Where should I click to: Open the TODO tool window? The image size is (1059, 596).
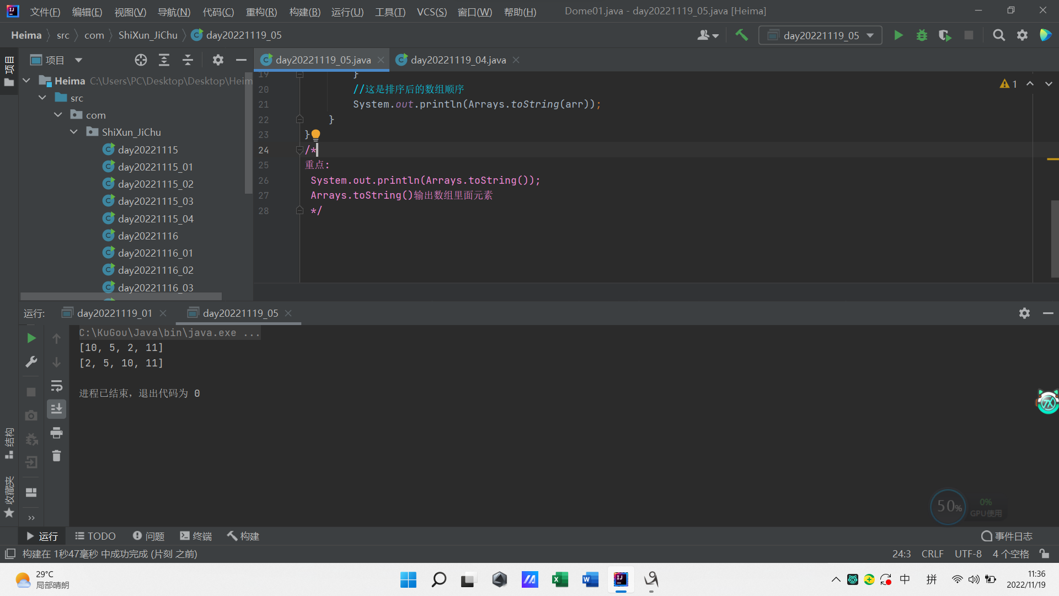click(95, 536)
